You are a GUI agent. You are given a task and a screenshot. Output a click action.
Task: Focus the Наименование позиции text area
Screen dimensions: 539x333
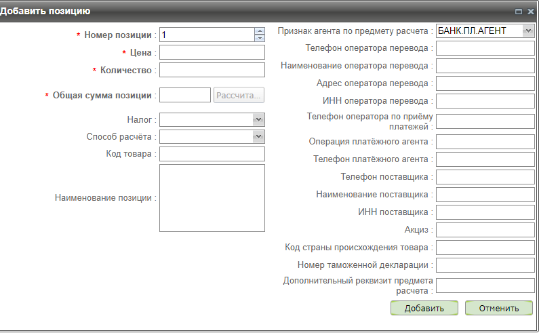212,198
